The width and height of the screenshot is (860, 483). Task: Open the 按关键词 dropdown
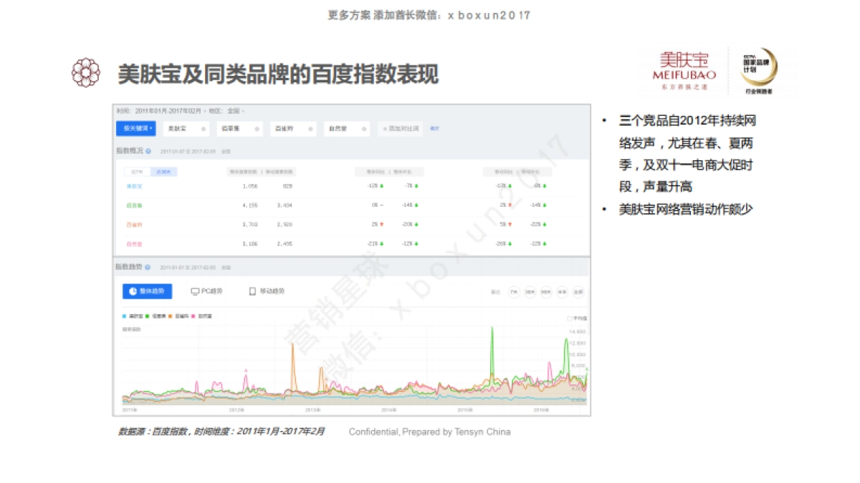tap(135, 129)
